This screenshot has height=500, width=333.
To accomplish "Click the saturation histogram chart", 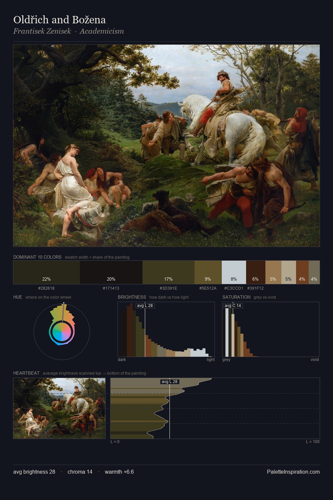I will pyautogui.click(x=271, y=329).
